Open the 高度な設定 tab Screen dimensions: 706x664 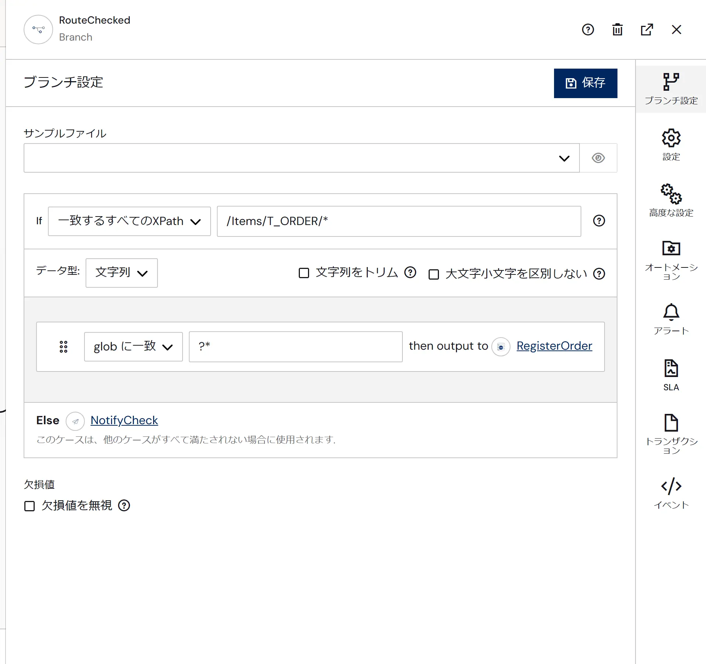point(671,201)
